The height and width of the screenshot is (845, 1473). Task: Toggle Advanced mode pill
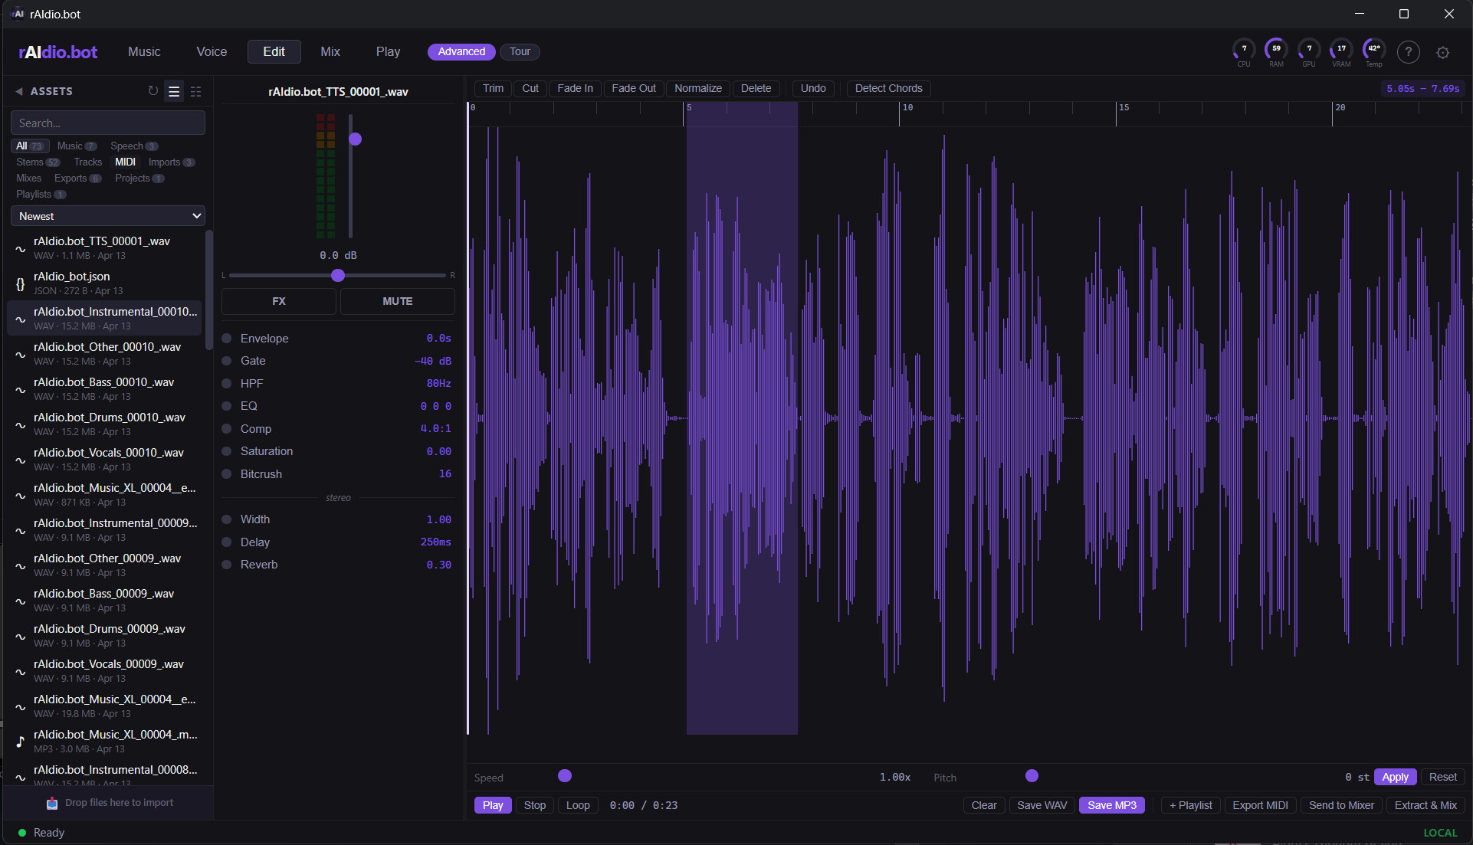461,52
